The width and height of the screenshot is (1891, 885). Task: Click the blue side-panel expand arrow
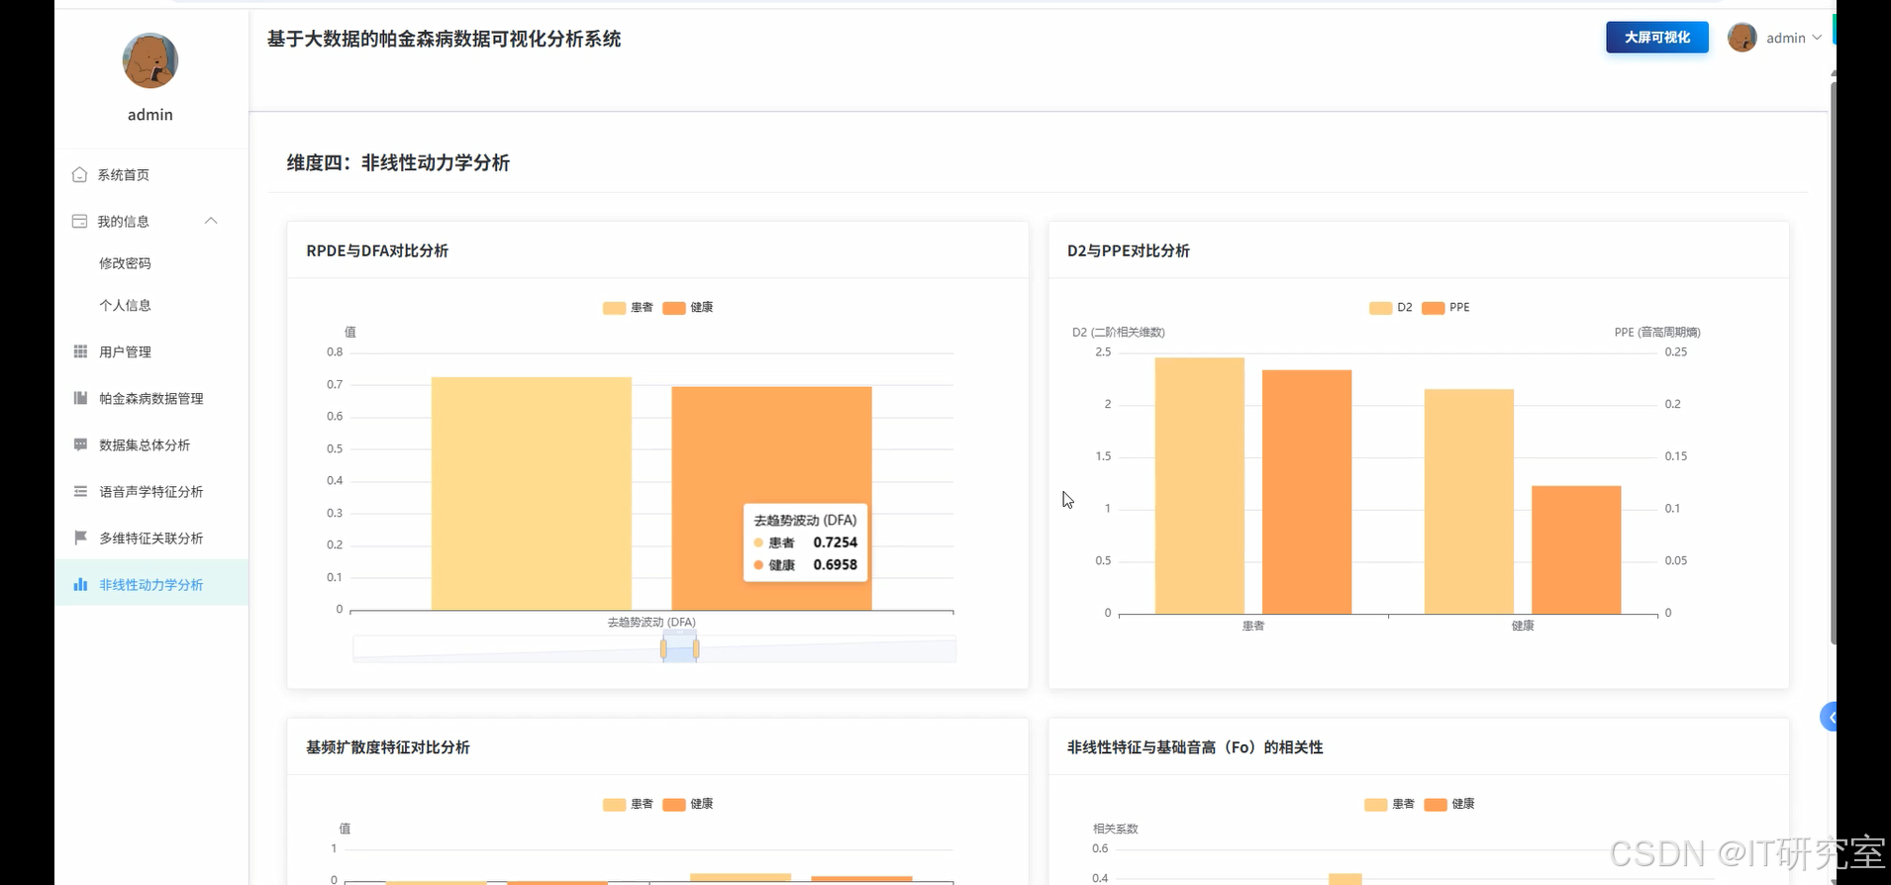click(1830, 717)
